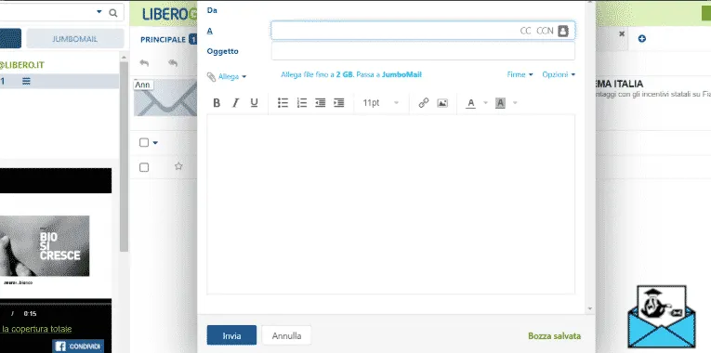Click the message body text area
This screenshot has height=353, width=711.
tap(391, 204)
